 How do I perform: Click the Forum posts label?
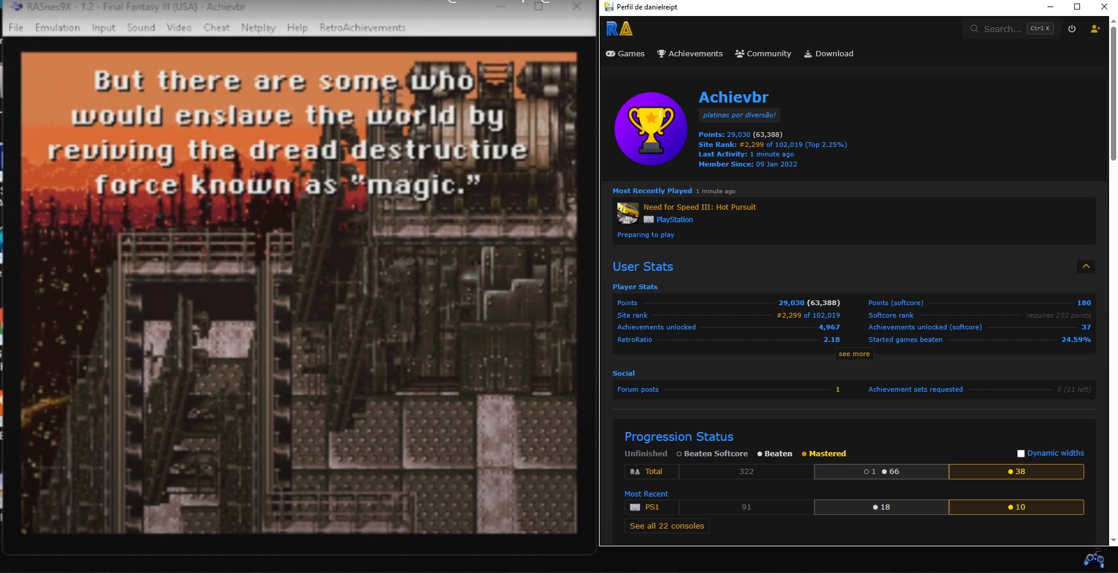point(638,389)
